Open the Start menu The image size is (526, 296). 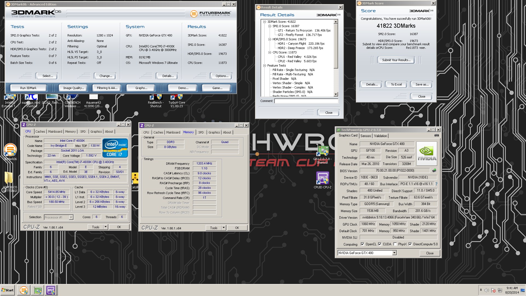click(x=8, y=290)
